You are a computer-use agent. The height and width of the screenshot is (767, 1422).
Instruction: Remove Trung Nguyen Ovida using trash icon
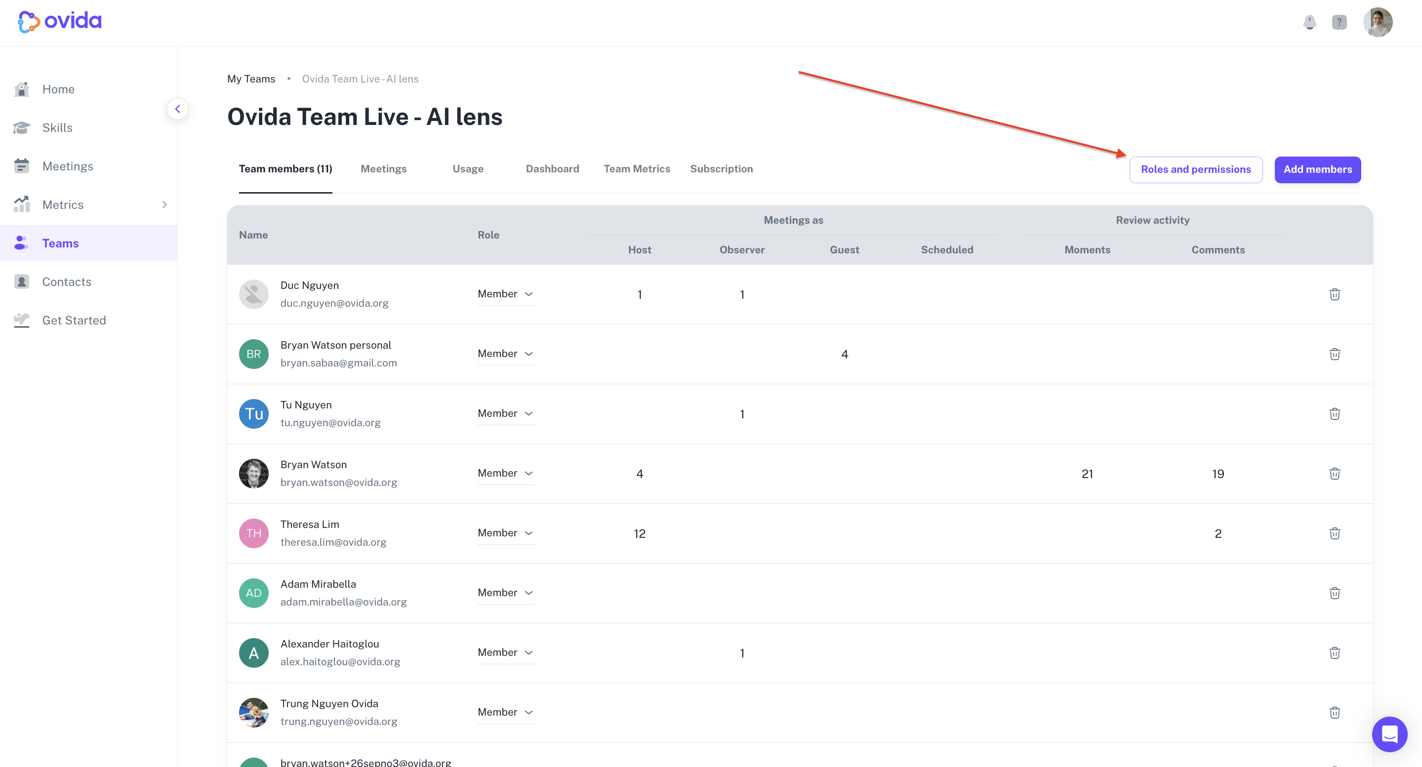pyautogui.click(x=1335, y=712)
